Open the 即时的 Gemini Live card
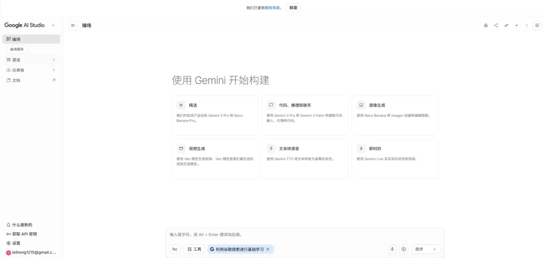Screen dimensions: 544x258 (x=395, y=159)
